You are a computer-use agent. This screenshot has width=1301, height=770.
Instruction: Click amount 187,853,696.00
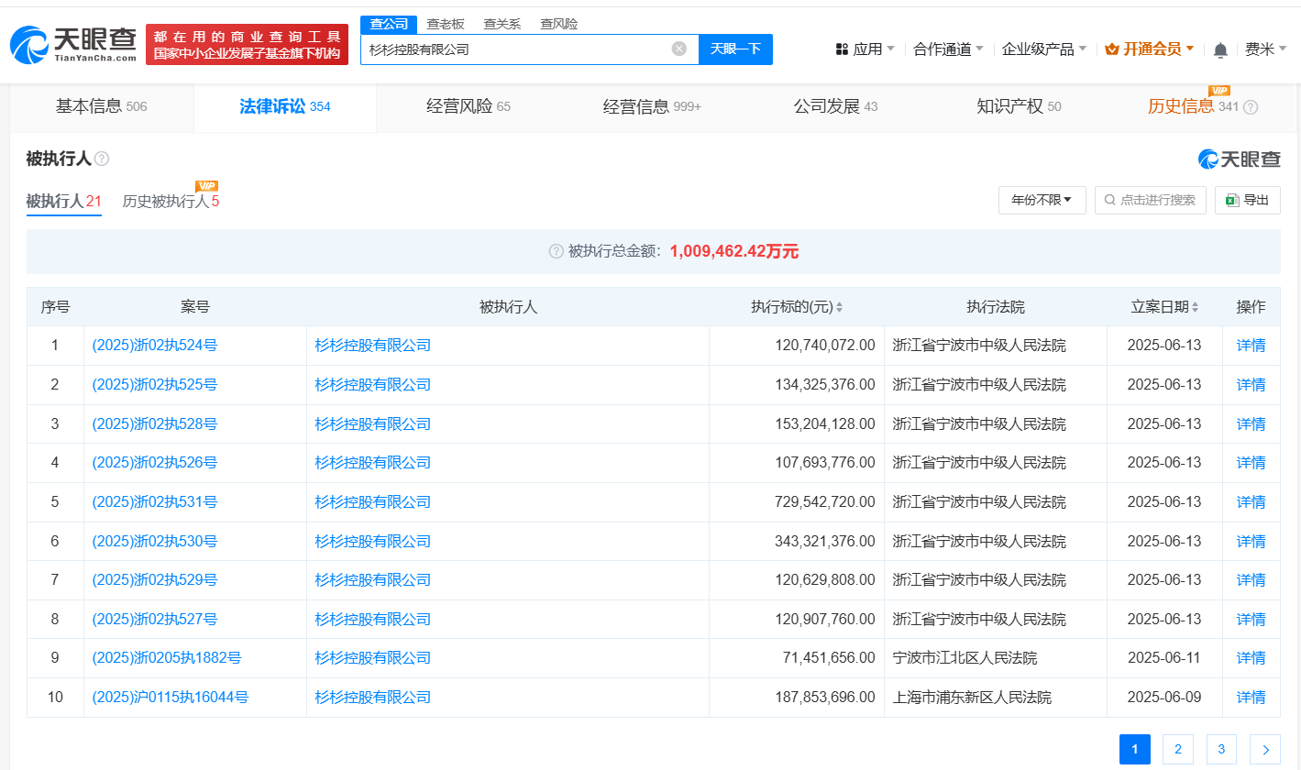tap(825, 698)
